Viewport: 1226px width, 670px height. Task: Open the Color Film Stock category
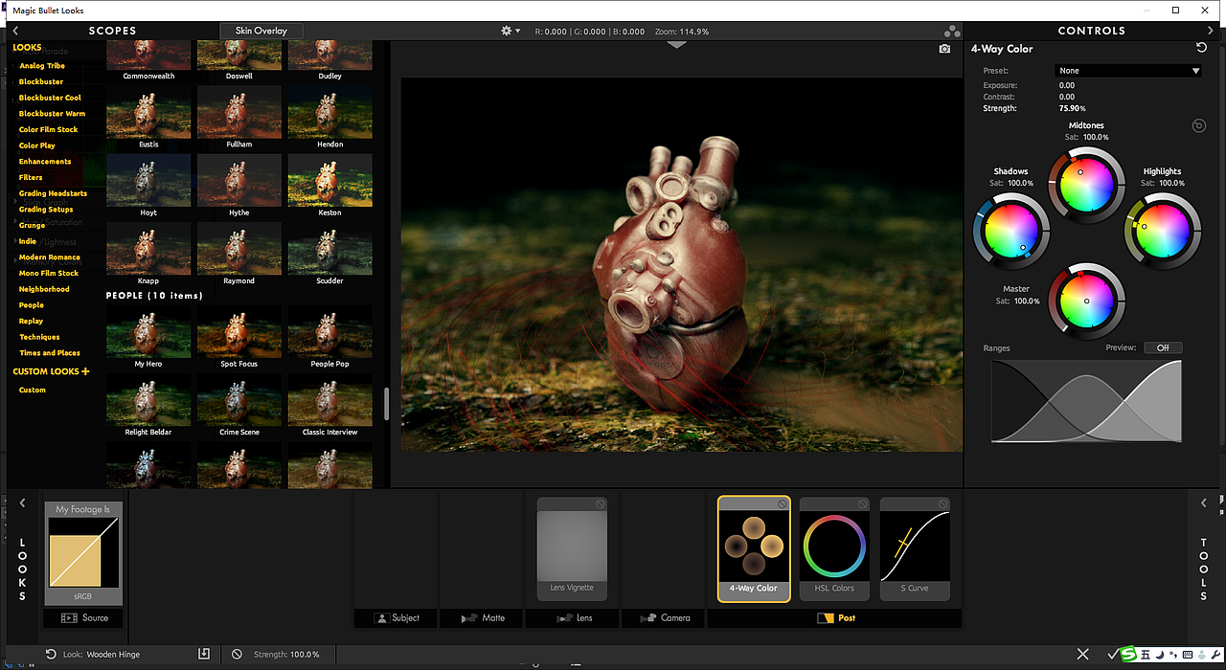coord(48,129)
